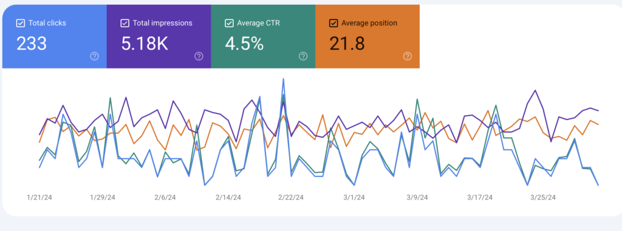
Task: Click the 3/25/24 axis date
Action: (x=543, y=197)
